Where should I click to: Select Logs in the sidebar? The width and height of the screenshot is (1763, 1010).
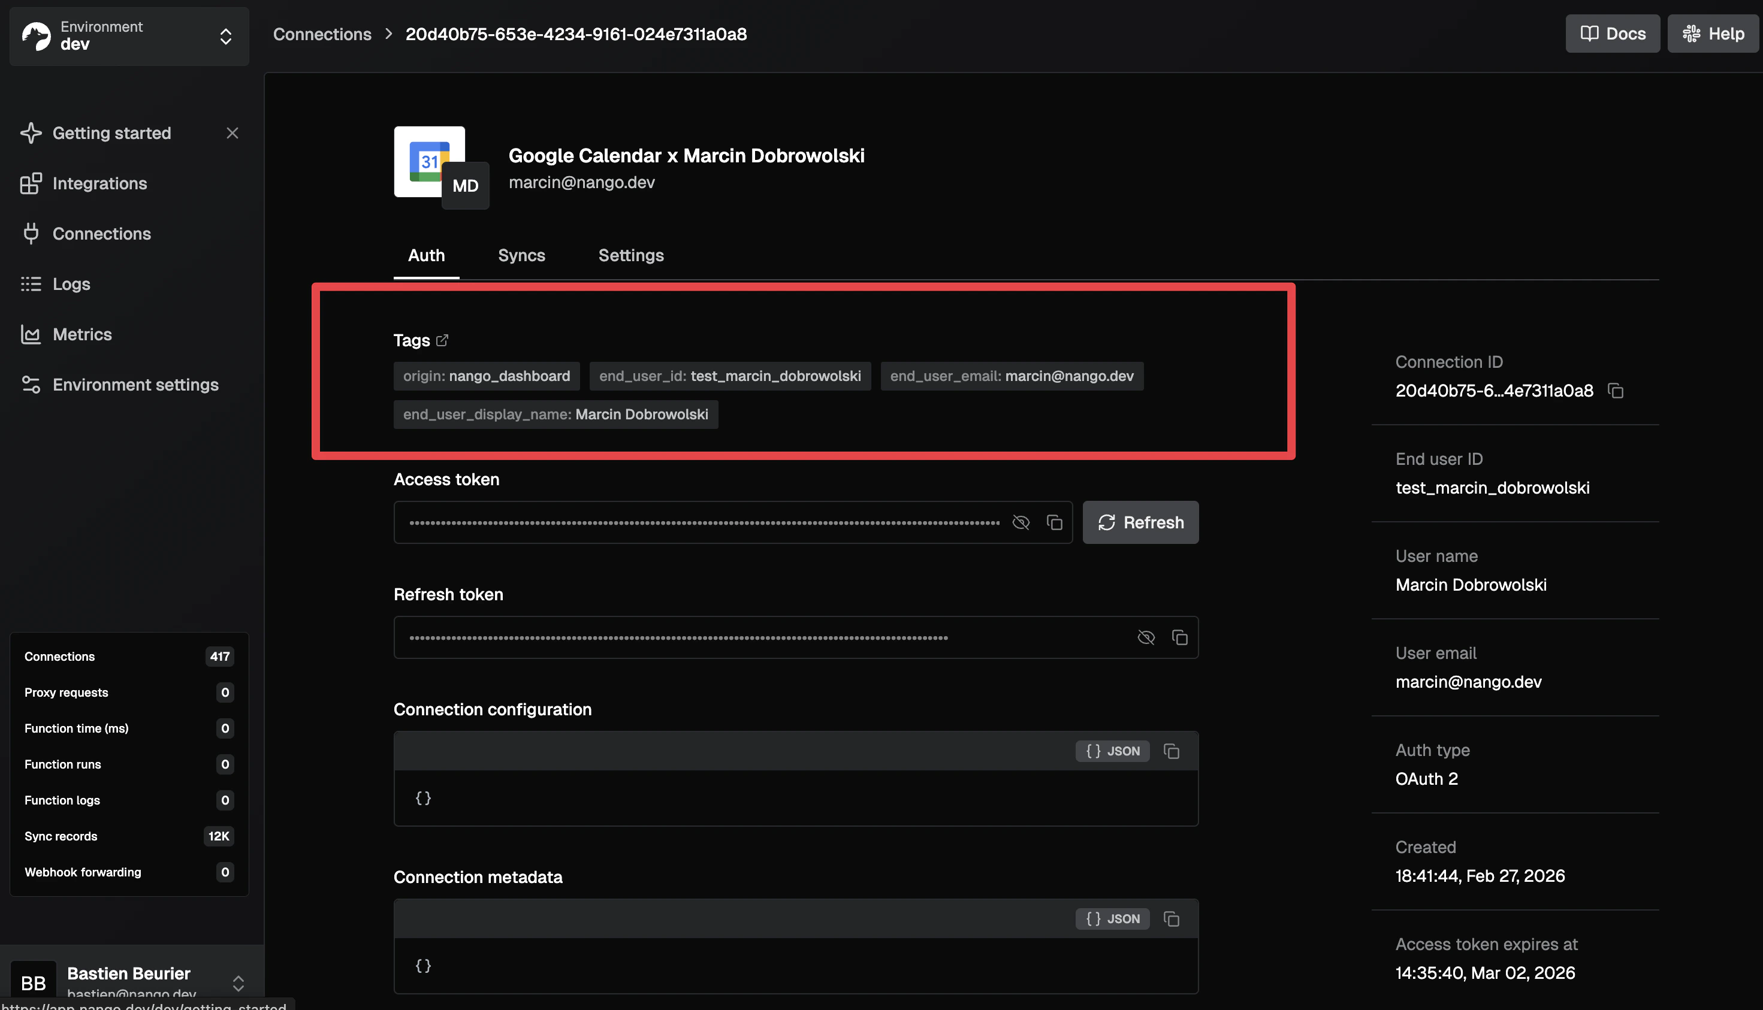click(71, 284)
